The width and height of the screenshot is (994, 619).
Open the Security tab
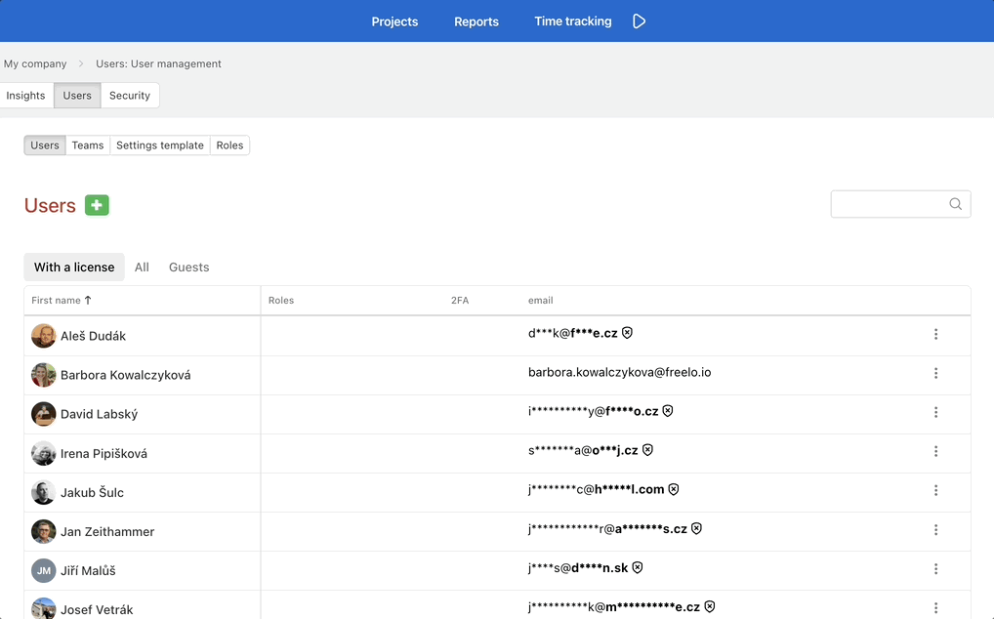point(130,96)
